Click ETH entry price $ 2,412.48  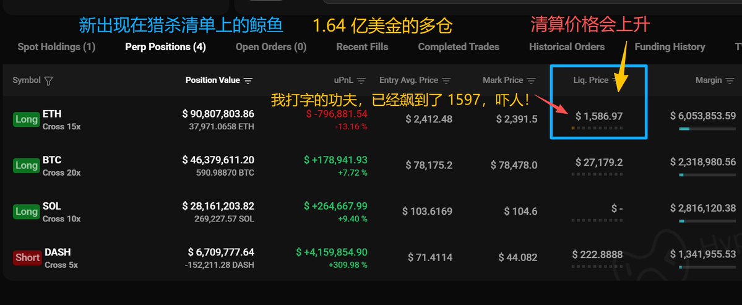click(429, 119)
